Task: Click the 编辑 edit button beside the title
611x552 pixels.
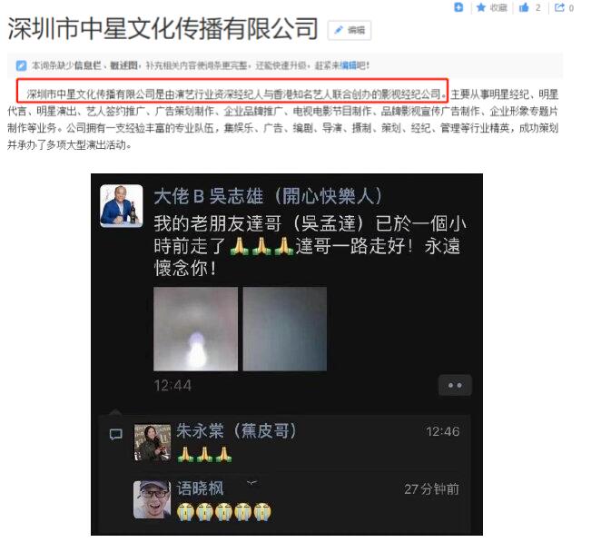Action: click(350, 30)
